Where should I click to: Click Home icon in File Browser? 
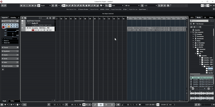click(193, 24)
